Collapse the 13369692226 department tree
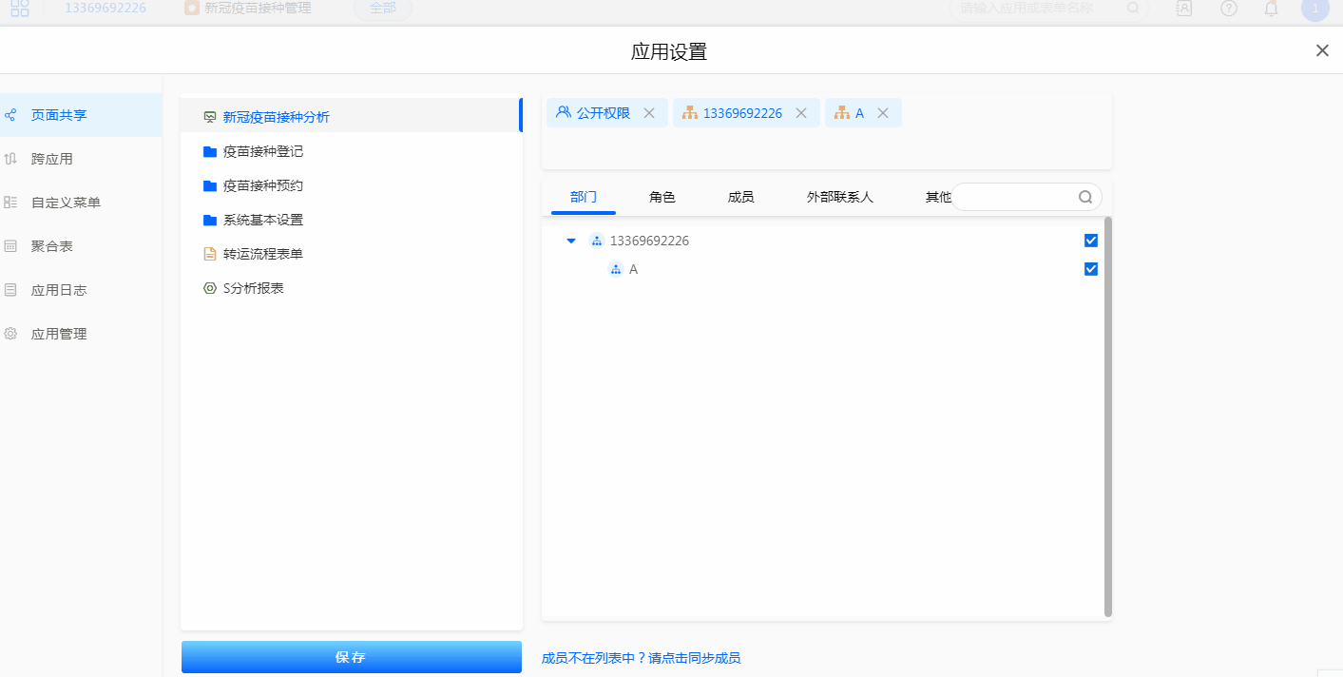 coord(571,241)
